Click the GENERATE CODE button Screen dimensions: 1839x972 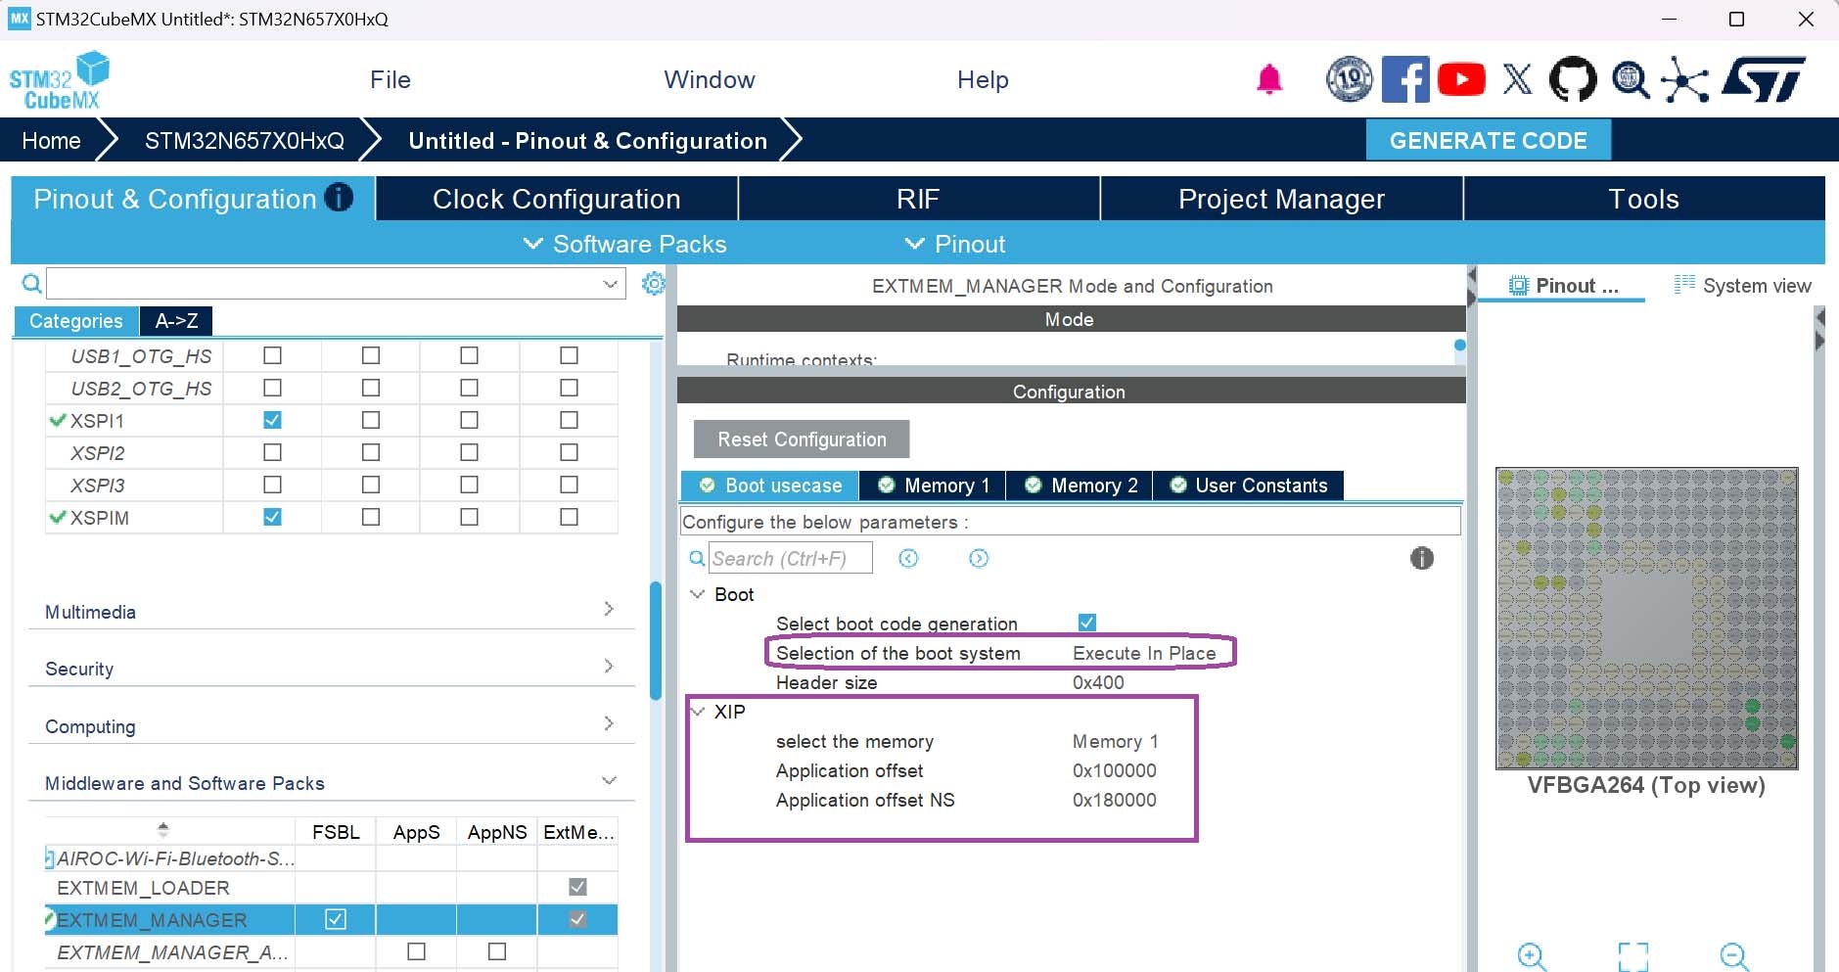click(x=1489, y=140)
